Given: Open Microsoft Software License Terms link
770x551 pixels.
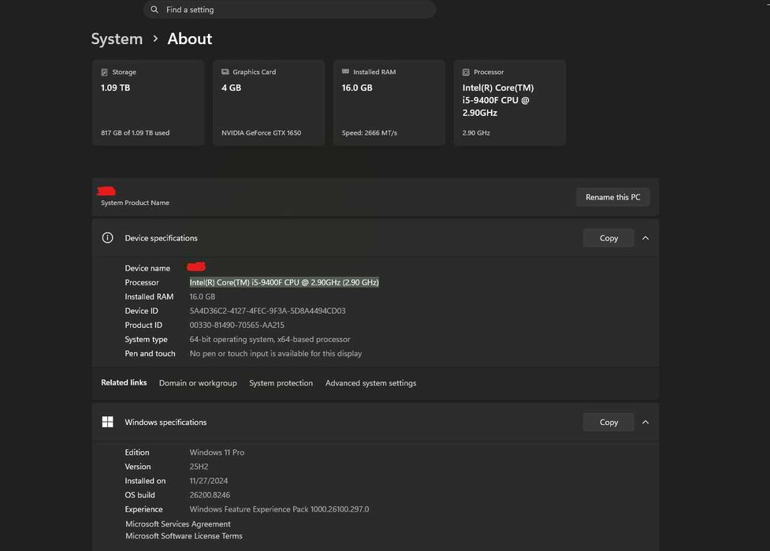Looking at the screenshot, I should point(184,536).
